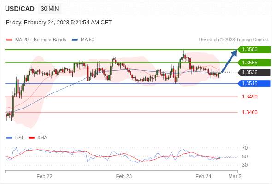
Task: Click the RSI 50 level label
Action: [x=245, y=156]
